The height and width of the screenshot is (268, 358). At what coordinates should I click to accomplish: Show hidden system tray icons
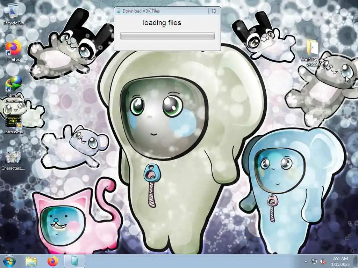coord(306,261)
